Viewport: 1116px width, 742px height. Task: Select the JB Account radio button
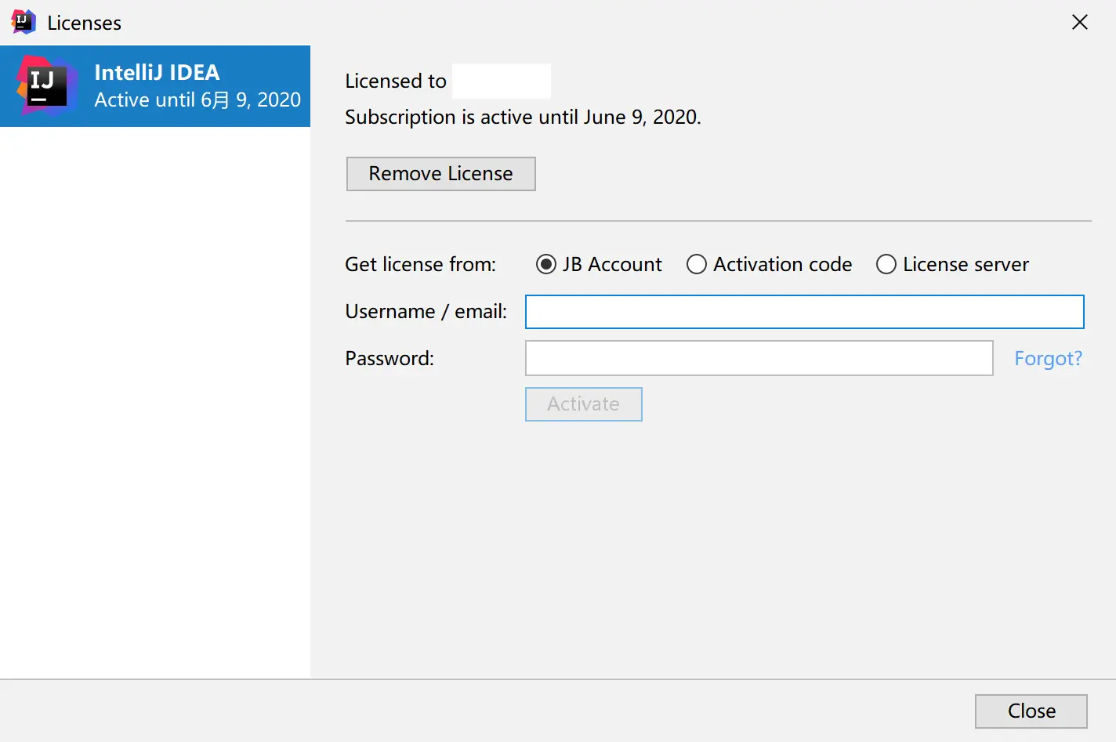546,264
